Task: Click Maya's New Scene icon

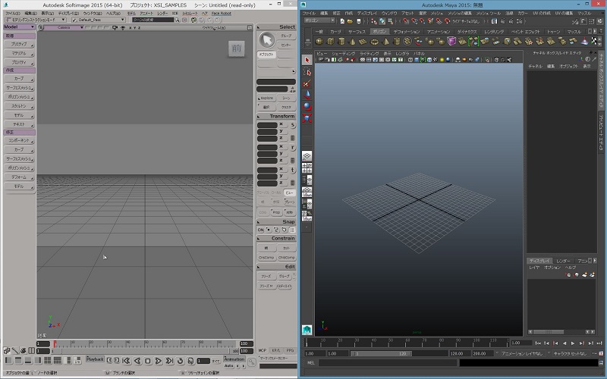Action: pos(342,21)
